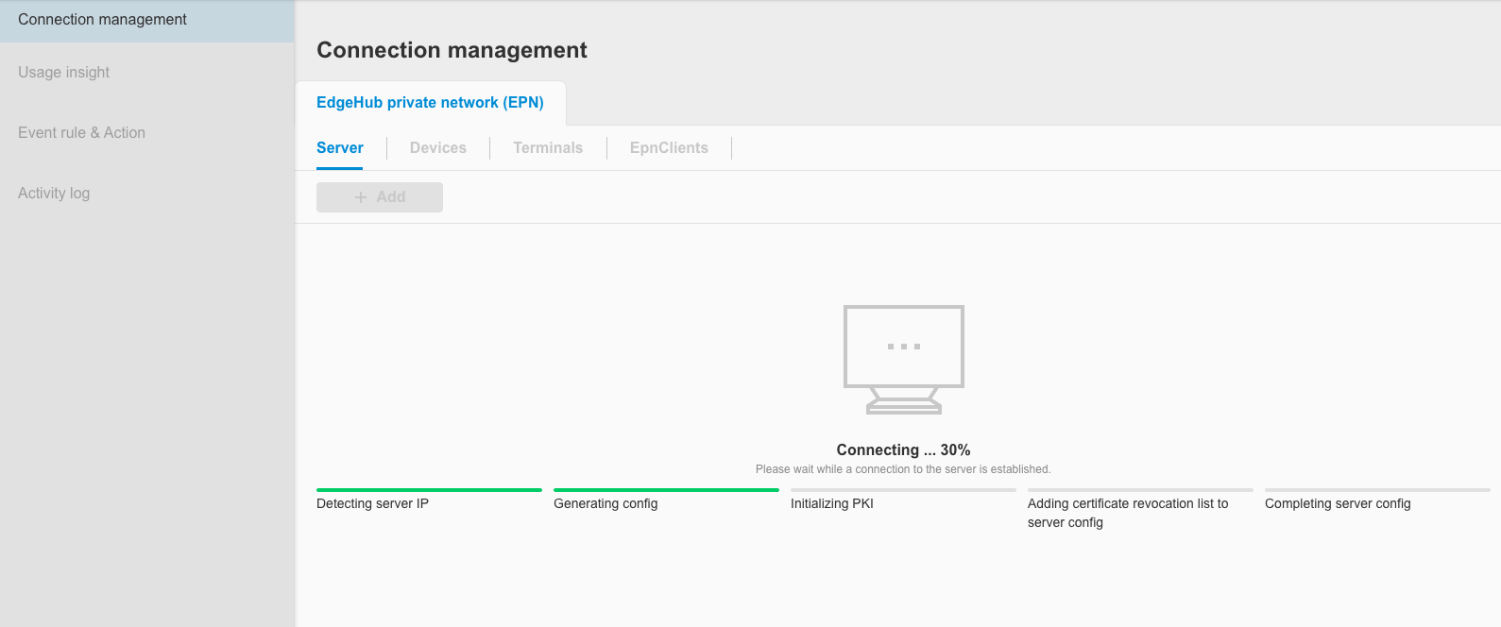
Task: Switch to the Devices tab
Action: click(x=437, y=147)
